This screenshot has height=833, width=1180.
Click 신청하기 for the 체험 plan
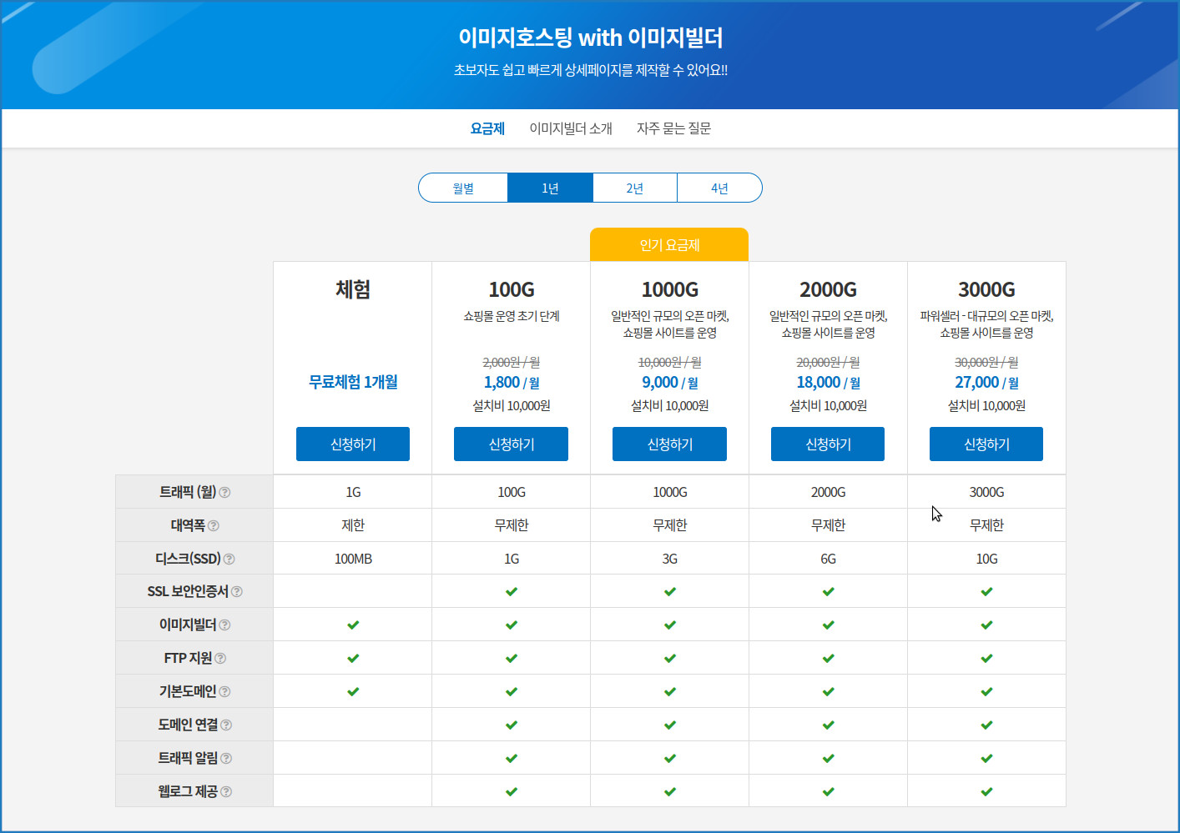[x=353, y=444]
